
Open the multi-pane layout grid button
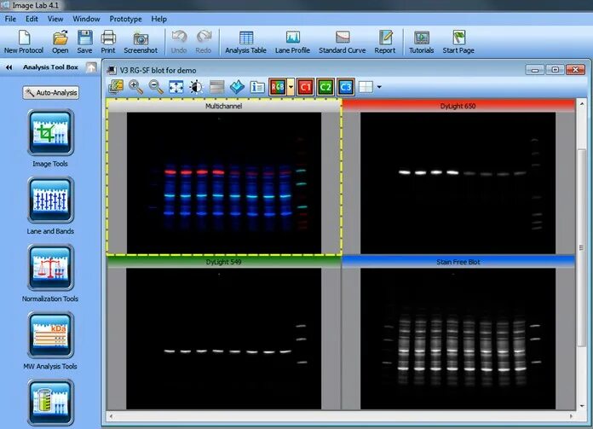click(366, 87)
